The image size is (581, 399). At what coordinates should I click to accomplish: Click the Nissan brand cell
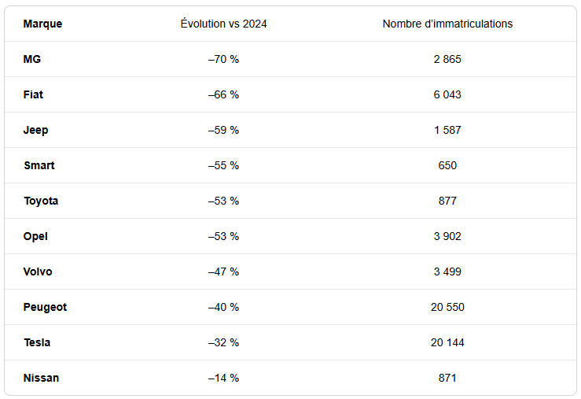point(42,378)
